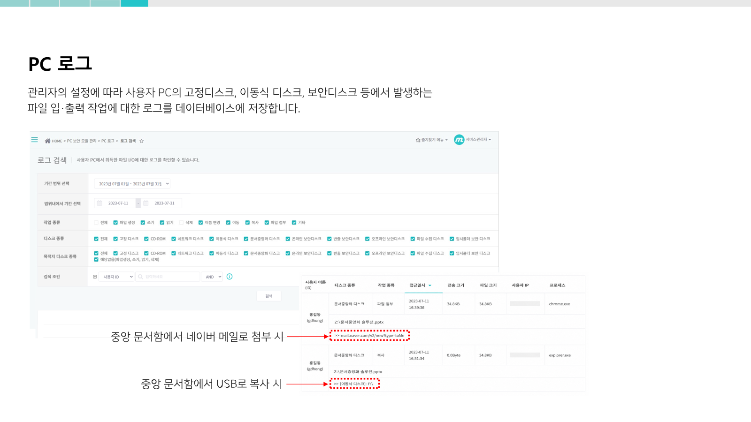Uncheck 기타 work type
The height and width of the screenshot is (422, 751).
pyautogui.click(x=294, y=223)
